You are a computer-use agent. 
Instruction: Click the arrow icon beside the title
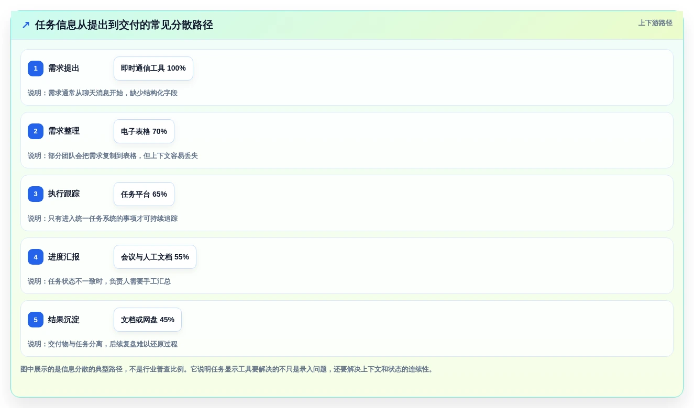(x=26, y=25)
